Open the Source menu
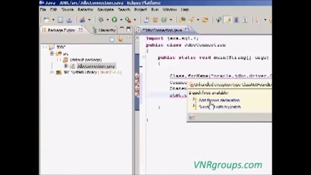 point(68,10)
